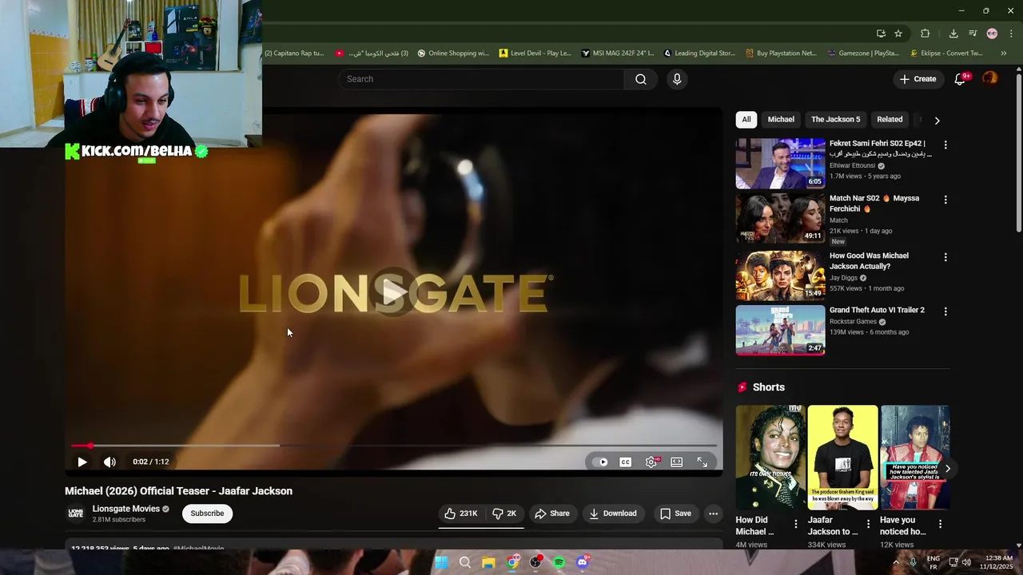The width and height of the screenshot is (1023, 575).
Task: Save the video to playlist
Action: 675,514
